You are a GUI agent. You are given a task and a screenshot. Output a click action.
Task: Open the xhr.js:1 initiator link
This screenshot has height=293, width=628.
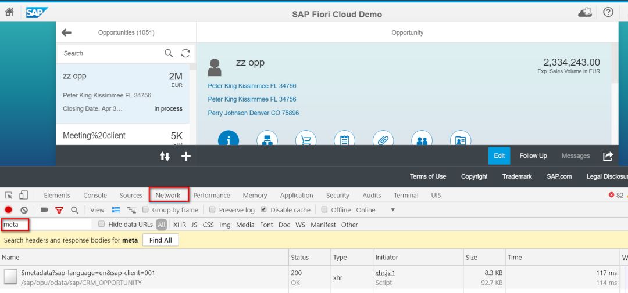(385, 273)
